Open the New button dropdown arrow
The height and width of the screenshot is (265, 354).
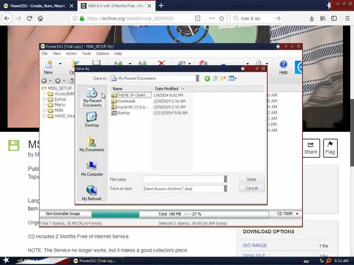(60, 64)
